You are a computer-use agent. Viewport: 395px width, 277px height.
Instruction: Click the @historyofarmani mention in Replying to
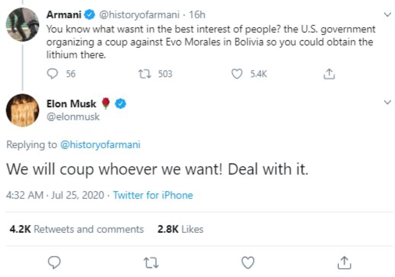point(100,145)
